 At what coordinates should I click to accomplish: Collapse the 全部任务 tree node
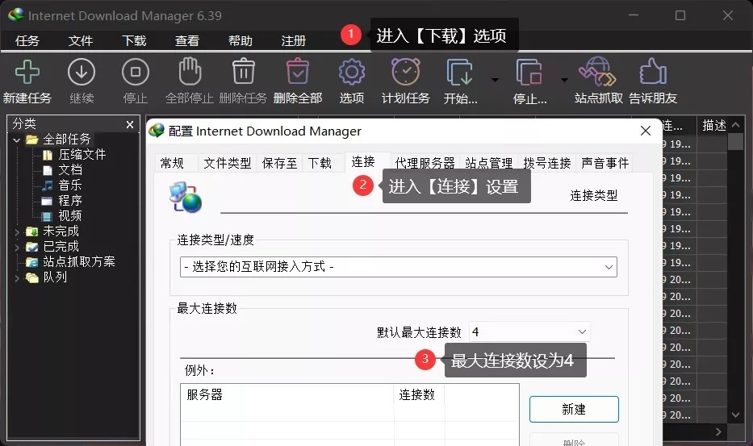tap(17, 140)
